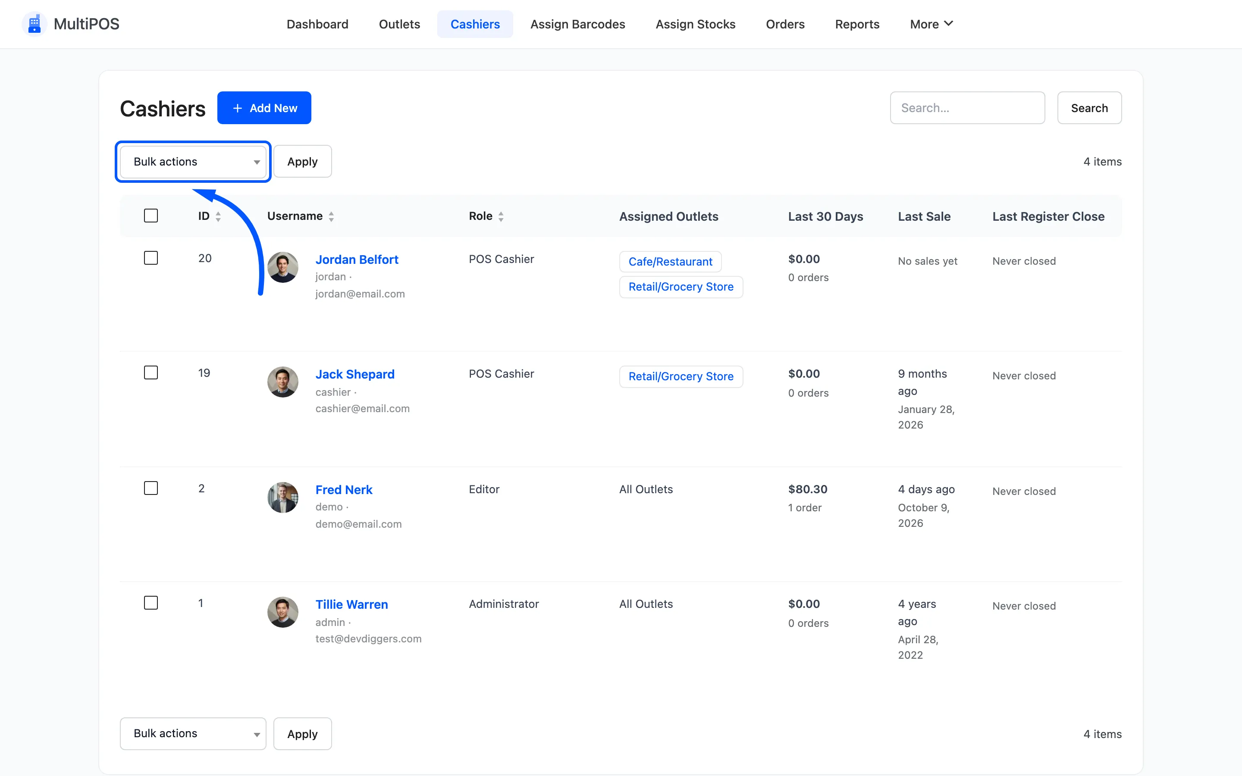Screen dimensions: 1242x776
Task: Select the Cashiers nav item
Action: tap(475, 24)
